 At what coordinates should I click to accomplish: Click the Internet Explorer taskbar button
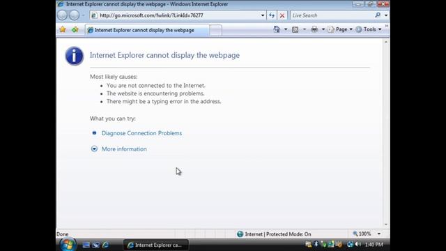coord(155,245)
